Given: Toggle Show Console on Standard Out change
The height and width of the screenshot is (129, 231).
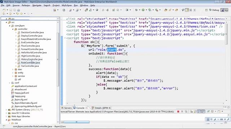Looking at the screenshot, I should (x=199, y=111).
